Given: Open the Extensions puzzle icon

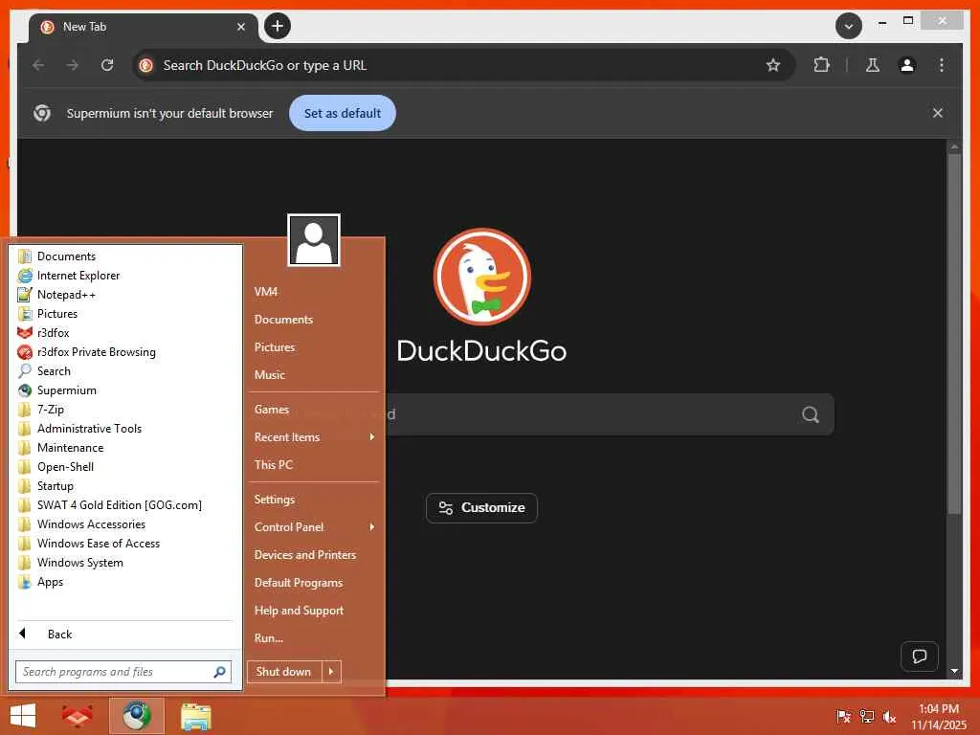Looking at the screenshot, I should pos(821,65).
